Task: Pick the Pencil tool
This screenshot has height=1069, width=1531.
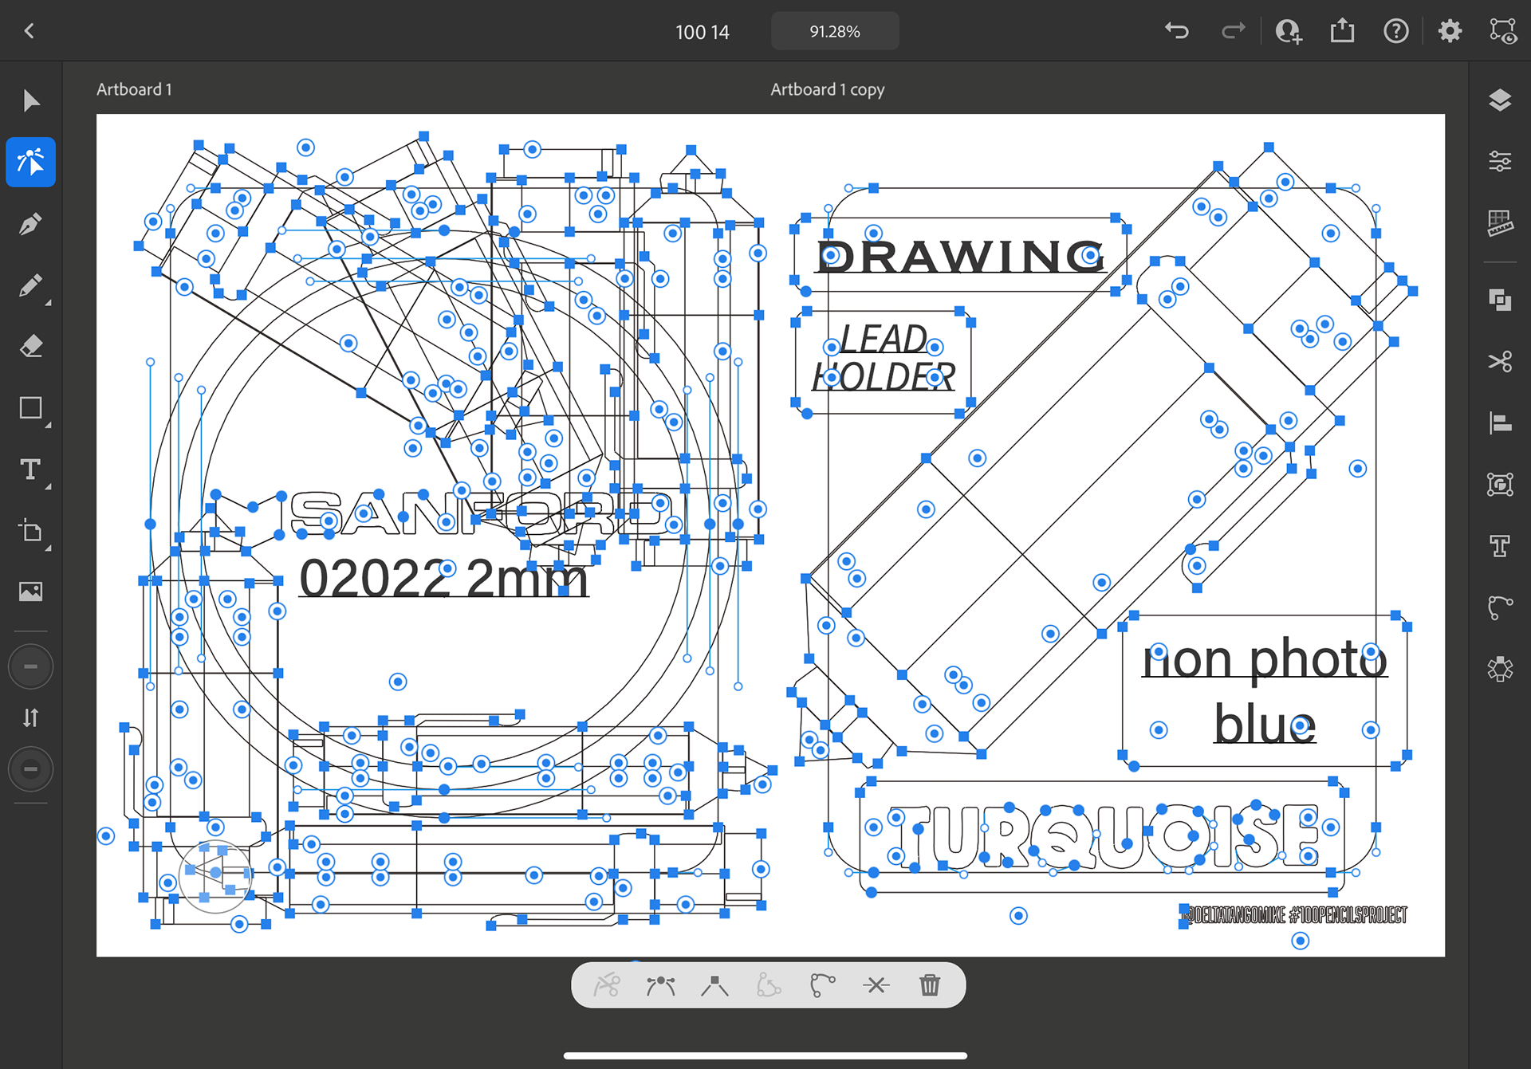Action: 31,285
